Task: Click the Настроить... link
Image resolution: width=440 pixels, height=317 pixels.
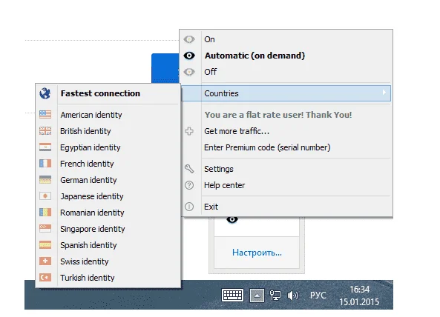Action: coord(257,253)
